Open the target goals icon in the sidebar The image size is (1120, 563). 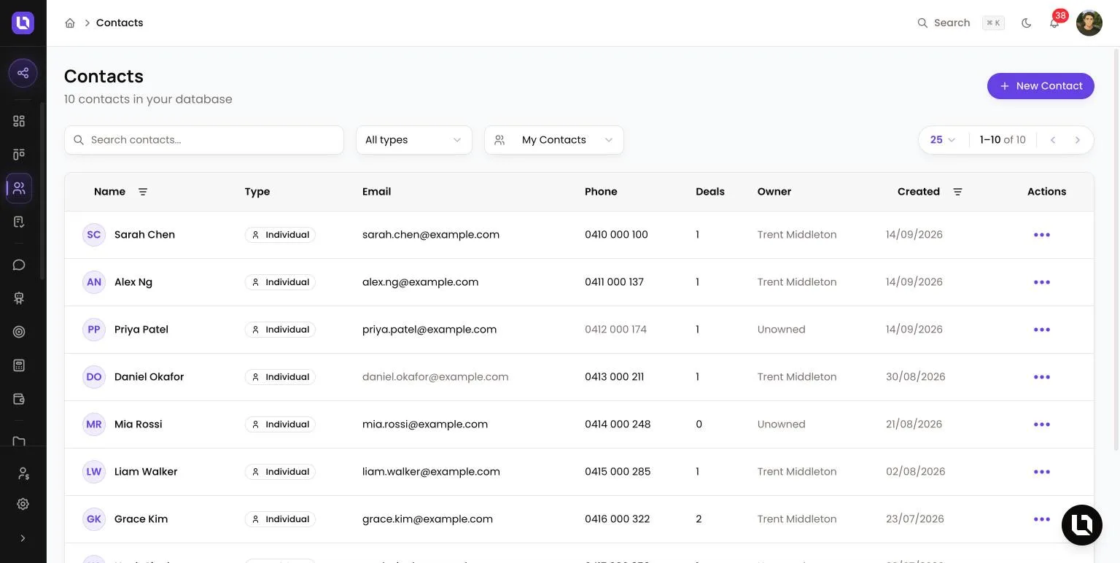[19, 332]
